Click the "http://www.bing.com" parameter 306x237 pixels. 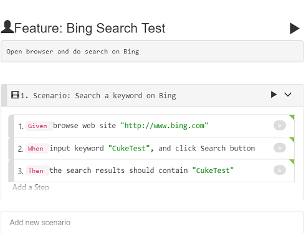pyautogui.click(x=165, y=126)
